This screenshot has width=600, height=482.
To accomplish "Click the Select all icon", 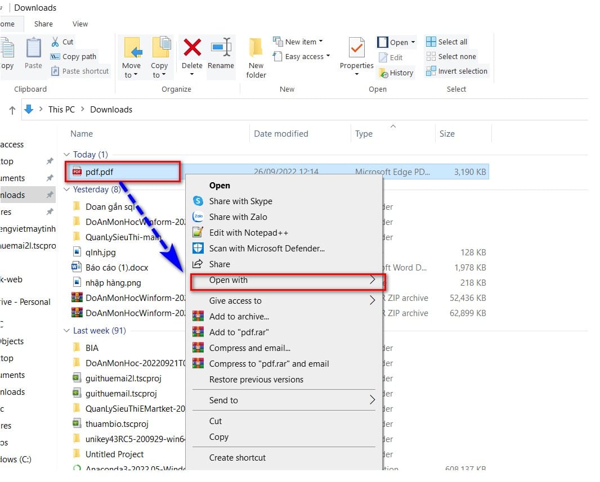I will [431, 42].
